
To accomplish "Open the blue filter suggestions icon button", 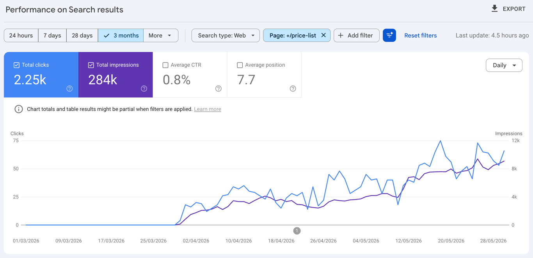I will (x=389, y=36).
